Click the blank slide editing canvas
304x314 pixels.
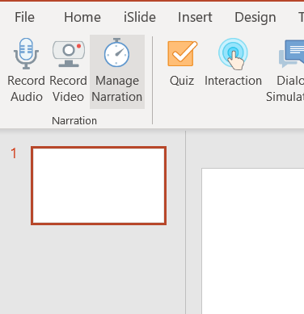(x=253, y=241)
